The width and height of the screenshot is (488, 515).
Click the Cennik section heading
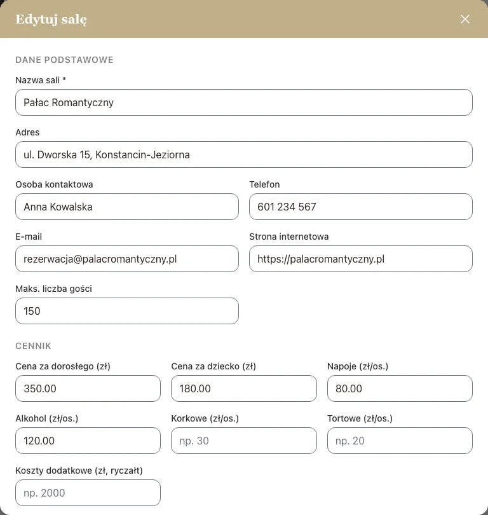click(x=33, y=346)
